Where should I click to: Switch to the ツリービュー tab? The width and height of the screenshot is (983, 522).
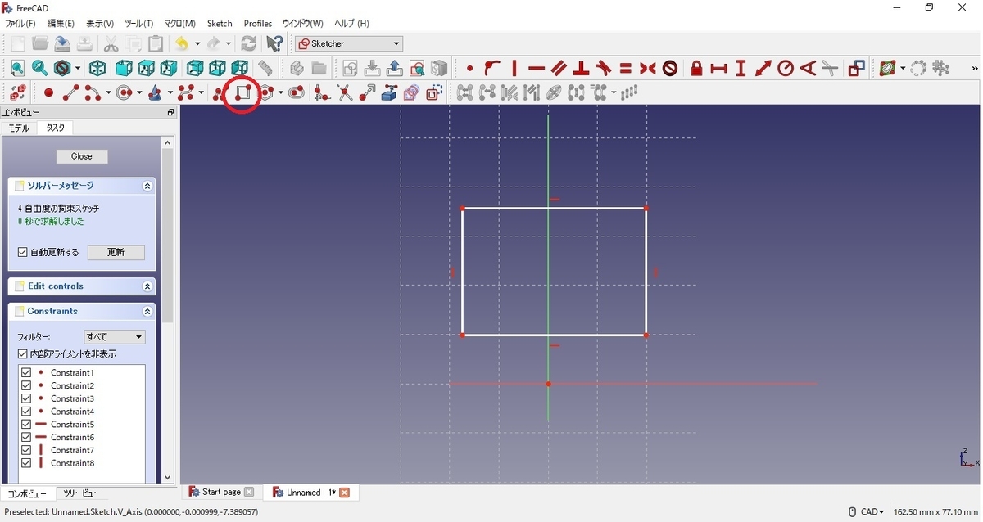click(82, 493)
